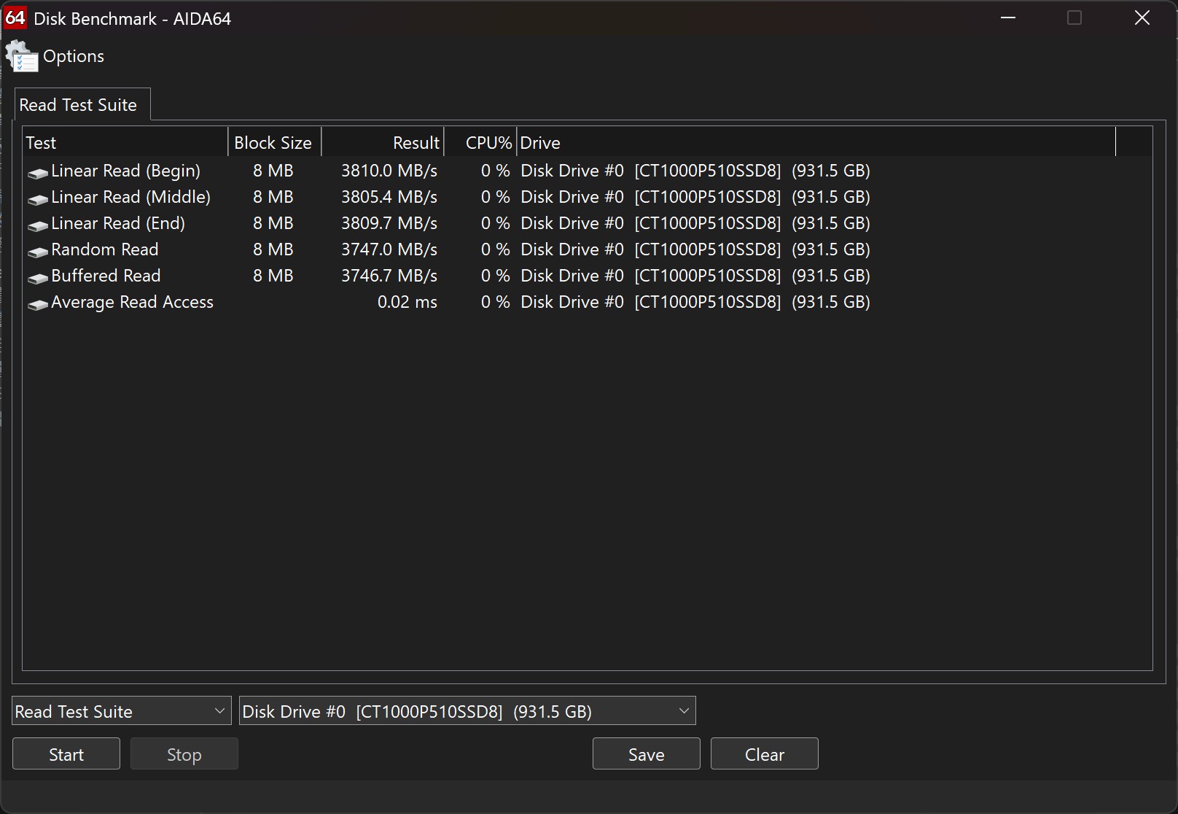Select the Linear Read (Begin) drive icon
Viewport: 1178px width, 814px height.
38,173
